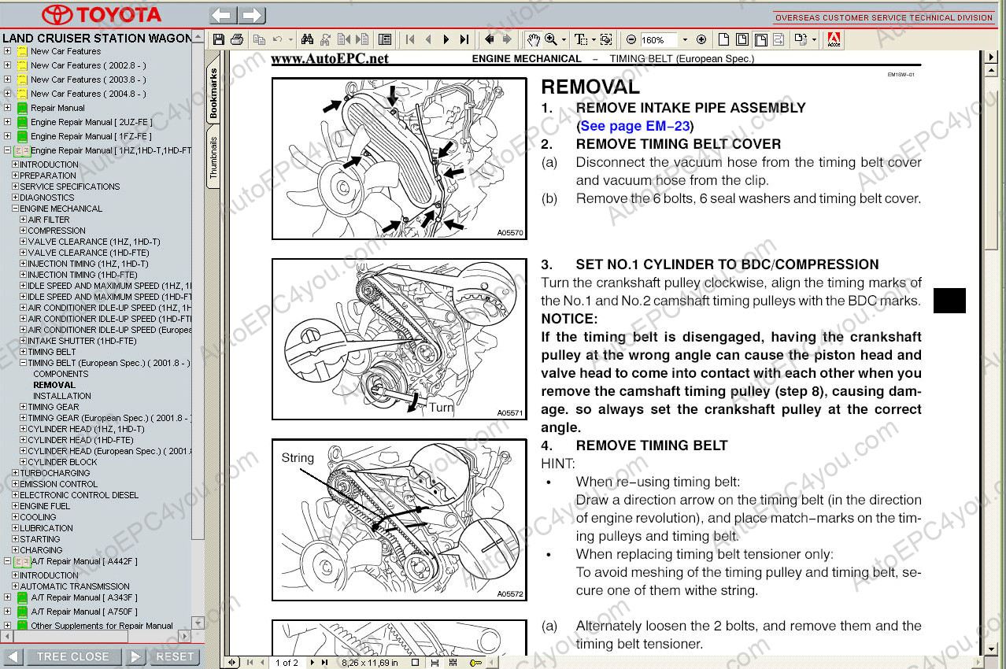This screenshot has width=1006, height=669.
Task: Go to the last page using toolbar
Action: click(464, 39)
